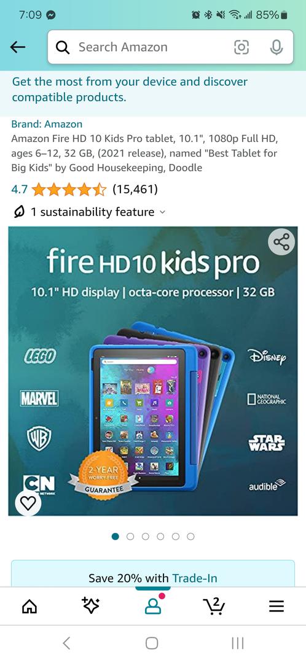The image size is (306, 663).
Task: Add item to list via heart icon
Action: (28, 503)
